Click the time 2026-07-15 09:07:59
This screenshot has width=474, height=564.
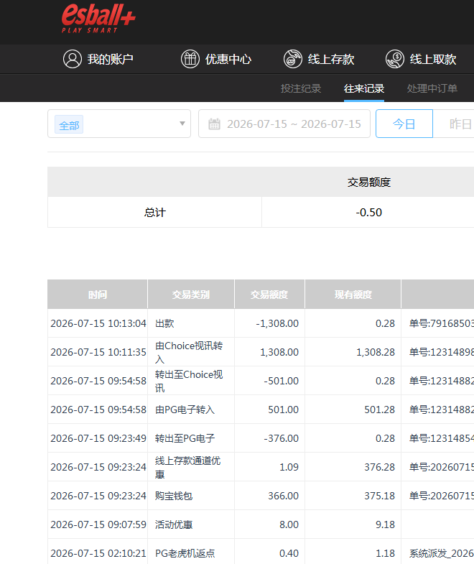(x=98, y=524)
